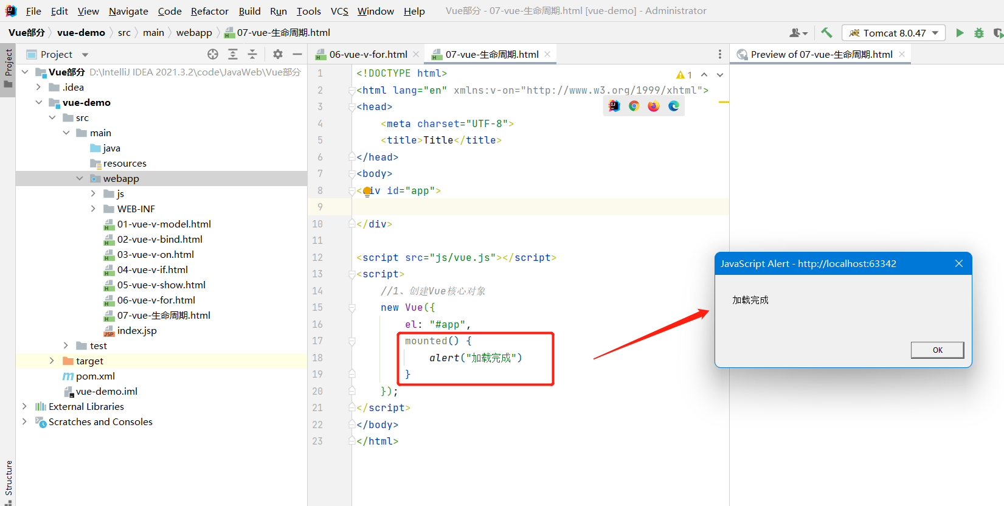Viewport: 1004px width, 506px height.
Task: Open page in Chrome browser icon
Action: coord(634,106)
